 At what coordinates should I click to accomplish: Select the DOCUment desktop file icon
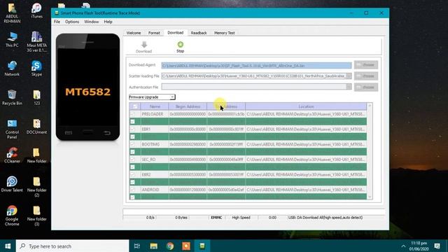coord(36,127)
